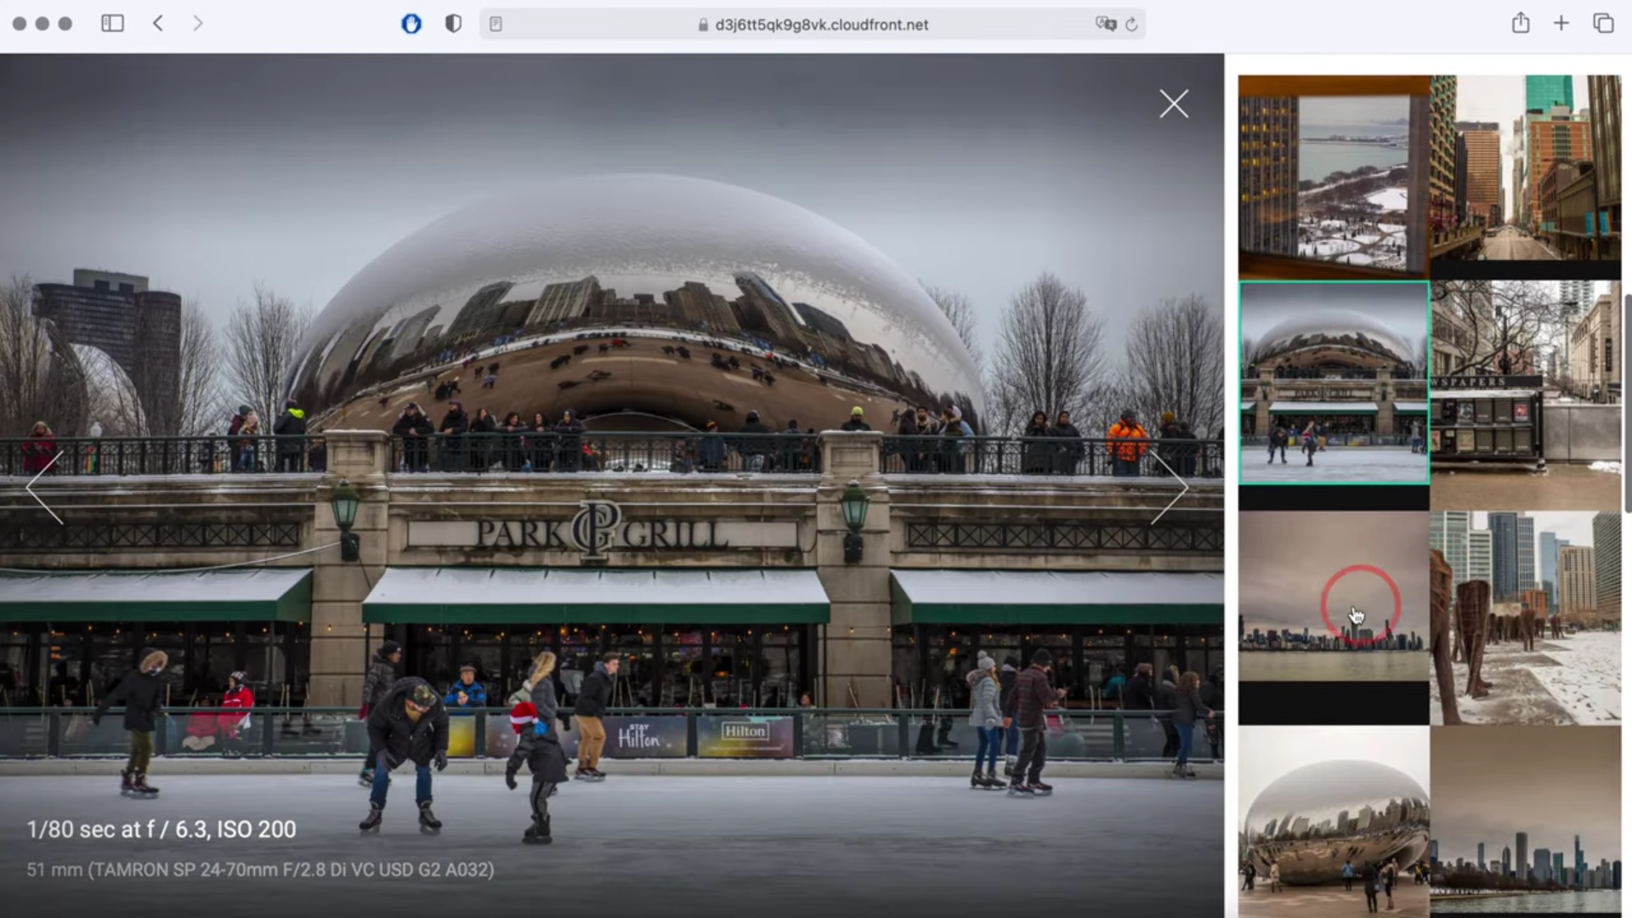Close the photo lightbox with X

(1173, 104)
